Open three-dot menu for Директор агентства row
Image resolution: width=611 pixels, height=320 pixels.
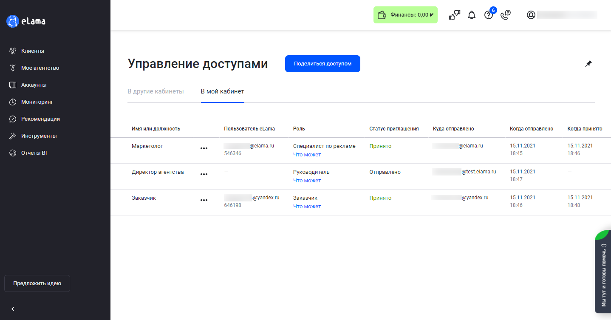pyautogui.click(x=204, y=174)
